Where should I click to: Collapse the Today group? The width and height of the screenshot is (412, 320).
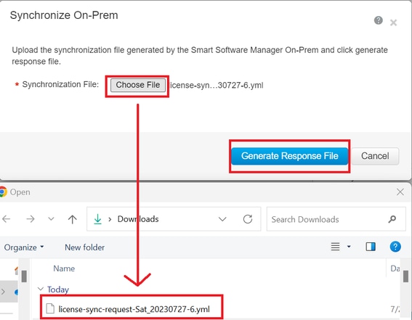point(41,289)
